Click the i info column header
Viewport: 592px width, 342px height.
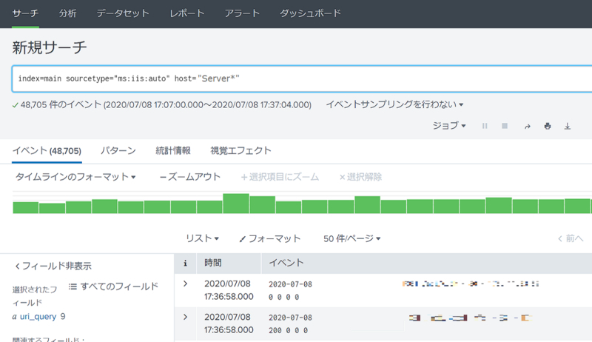(x=185, y=264)
